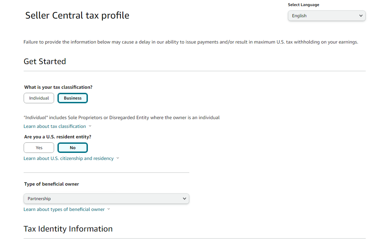Open the Type of beneficial owner dropdown
The image size is (388, 243).
pyautogui.click(x=106, y=199)
